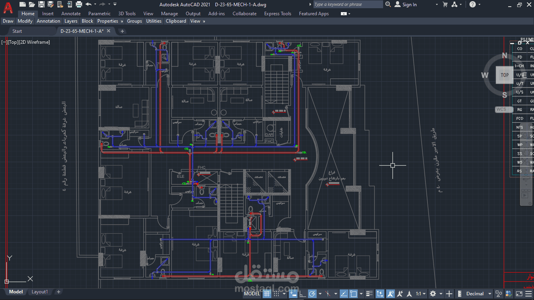Toggle Ortho mode in the status bar
The height and width of the screenshot is (300, 534).
click(303, 294)
